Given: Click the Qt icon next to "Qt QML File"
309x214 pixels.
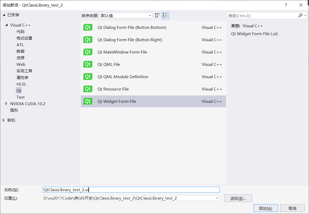Looking at the screenshot, I should [88, 64].
